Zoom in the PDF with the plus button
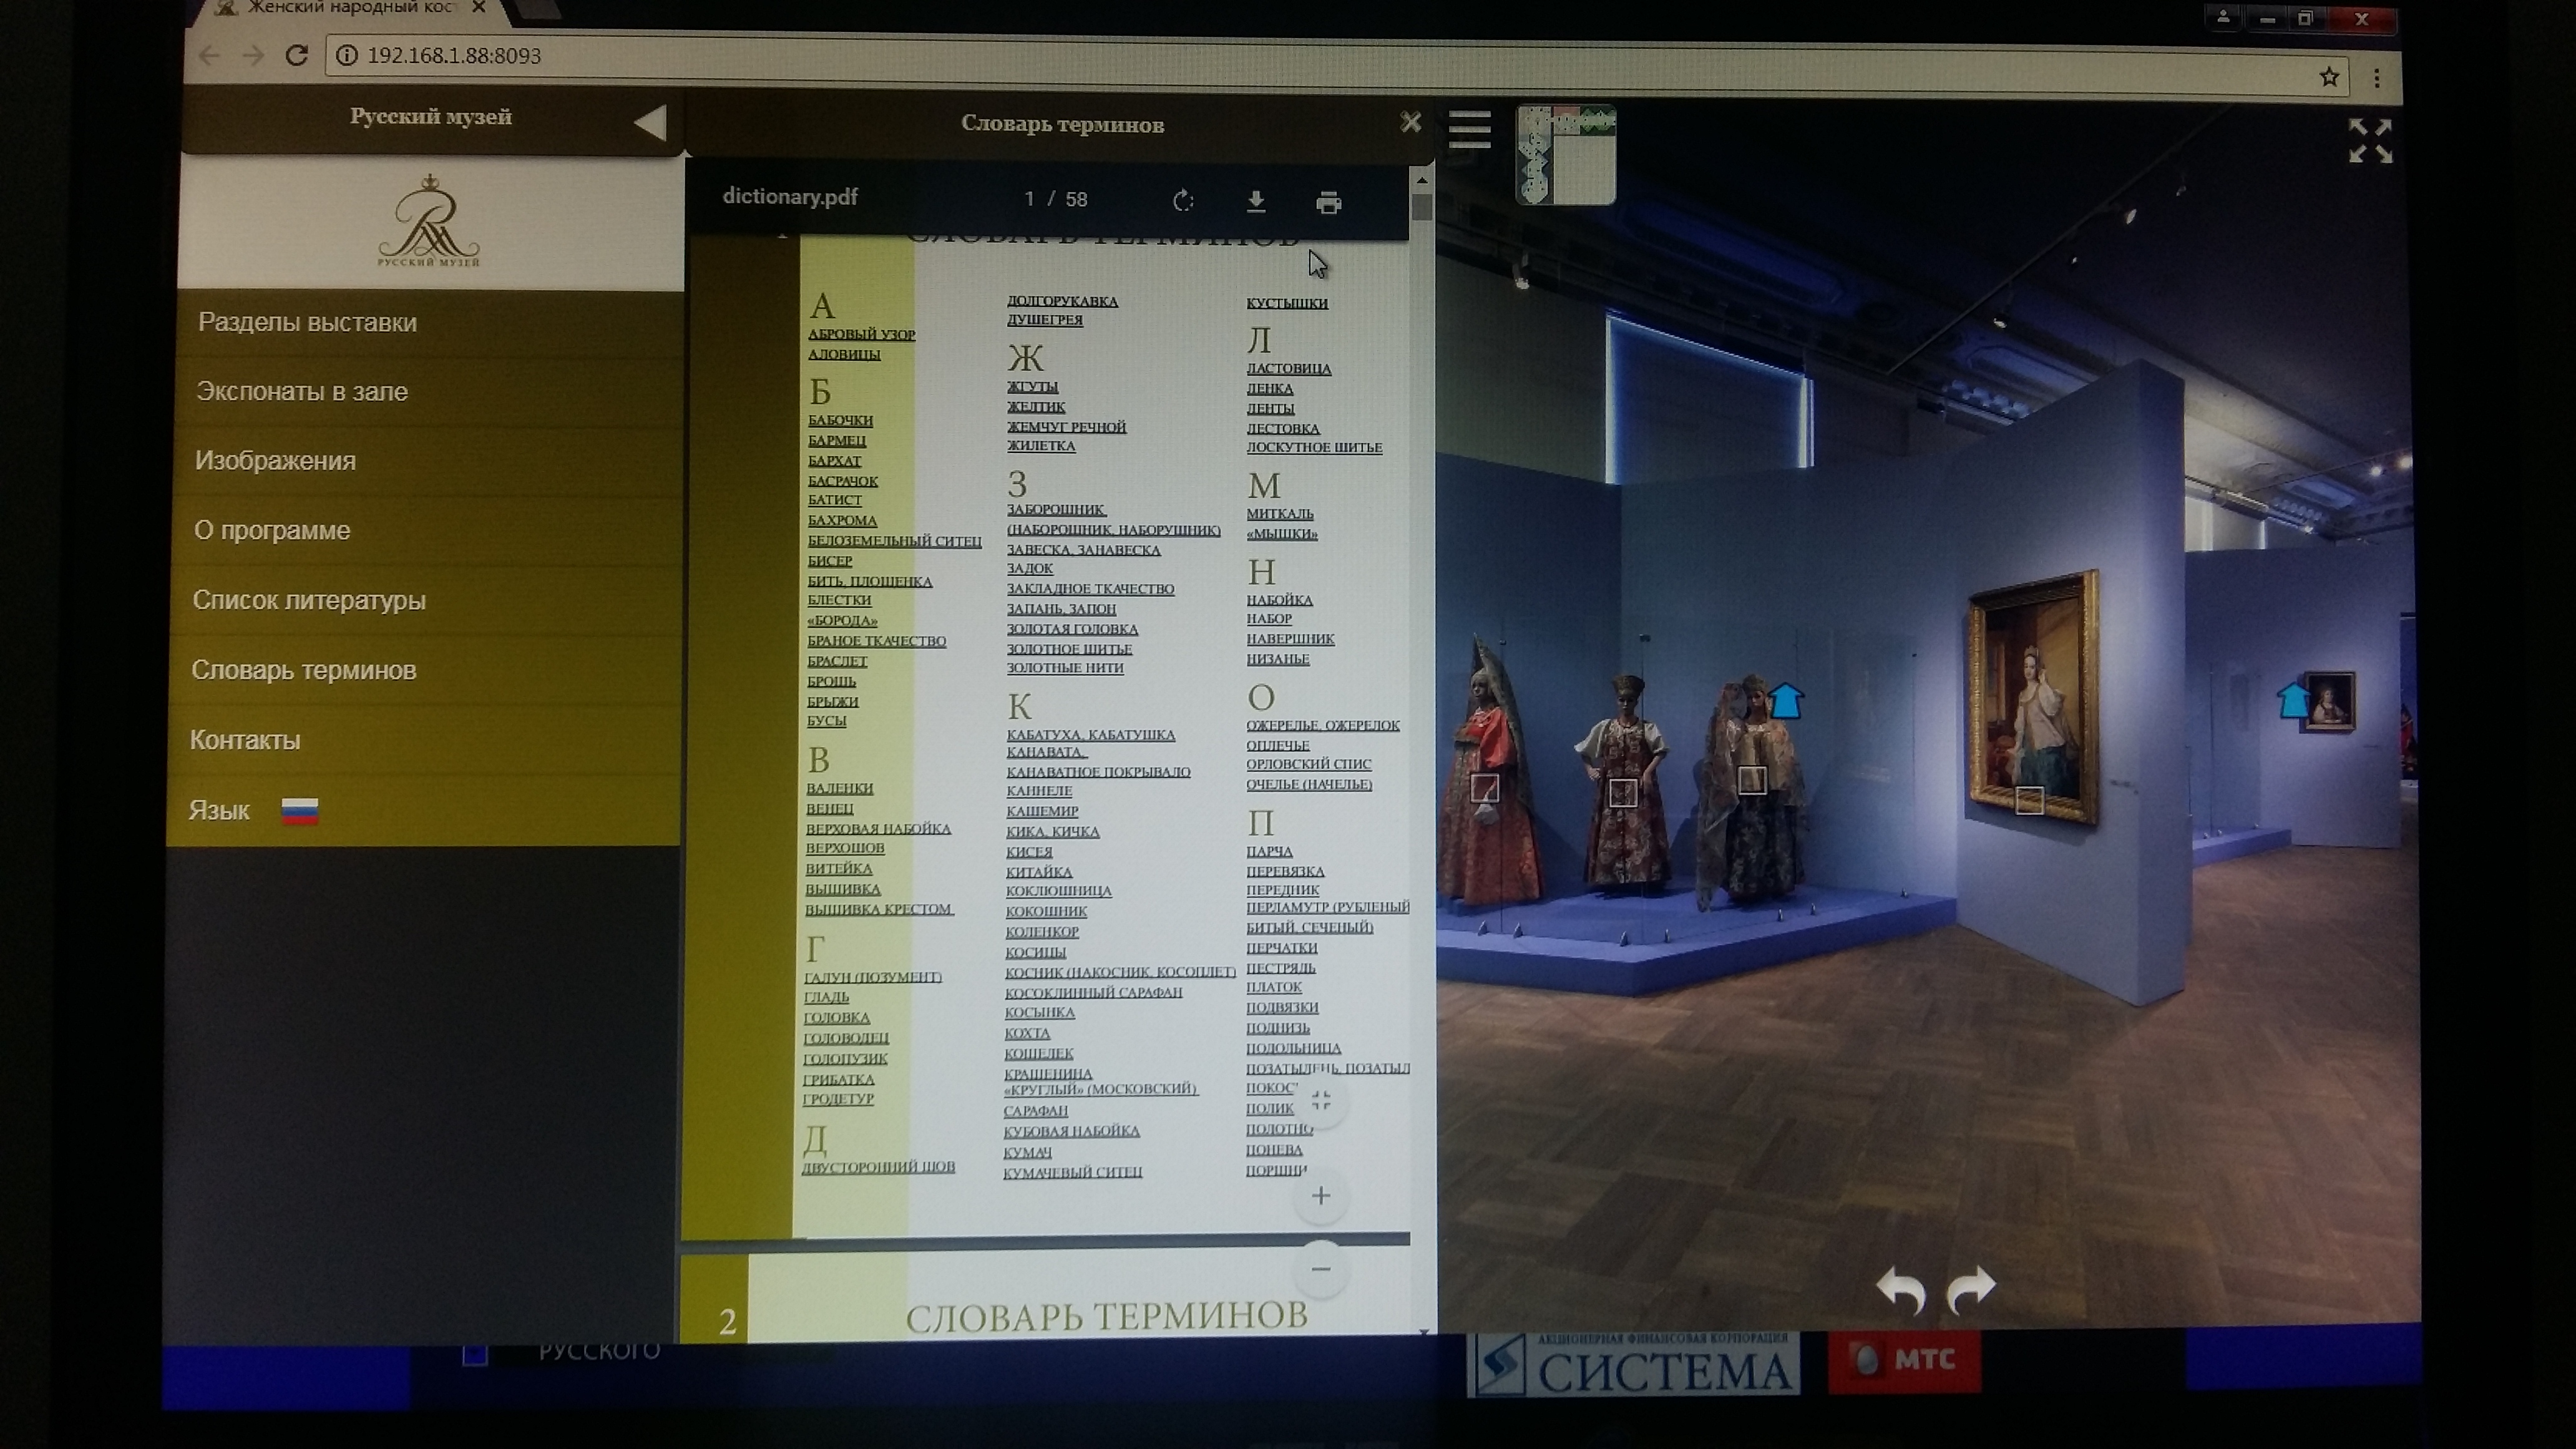The image size is (2576, 1449). (1320, 1196)
